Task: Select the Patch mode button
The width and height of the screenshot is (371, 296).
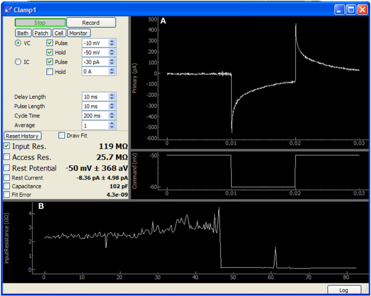Action: (41, 33)
